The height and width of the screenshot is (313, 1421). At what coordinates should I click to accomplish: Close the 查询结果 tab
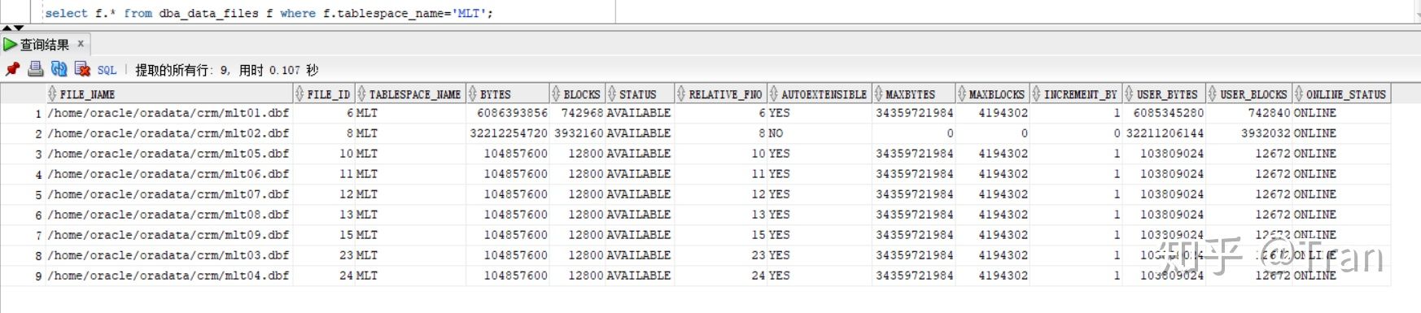click(x=81, y=44)
